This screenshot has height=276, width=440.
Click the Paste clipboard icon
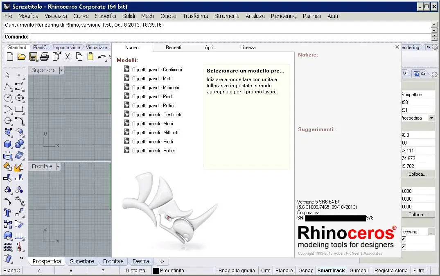click(90, 57)
